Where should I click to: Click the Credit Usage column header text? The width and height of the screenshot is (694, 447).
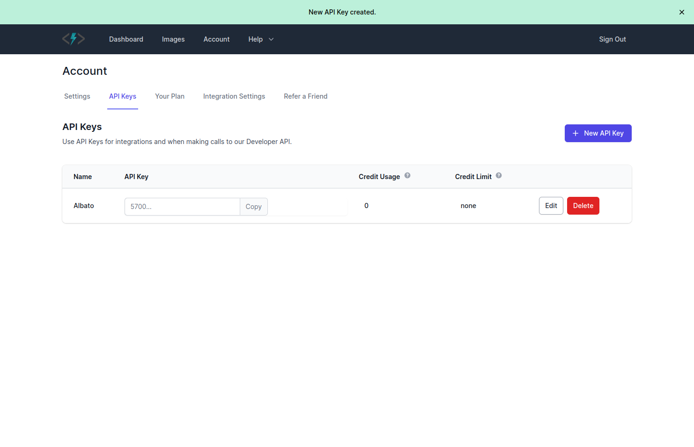[x=379, y=177]
